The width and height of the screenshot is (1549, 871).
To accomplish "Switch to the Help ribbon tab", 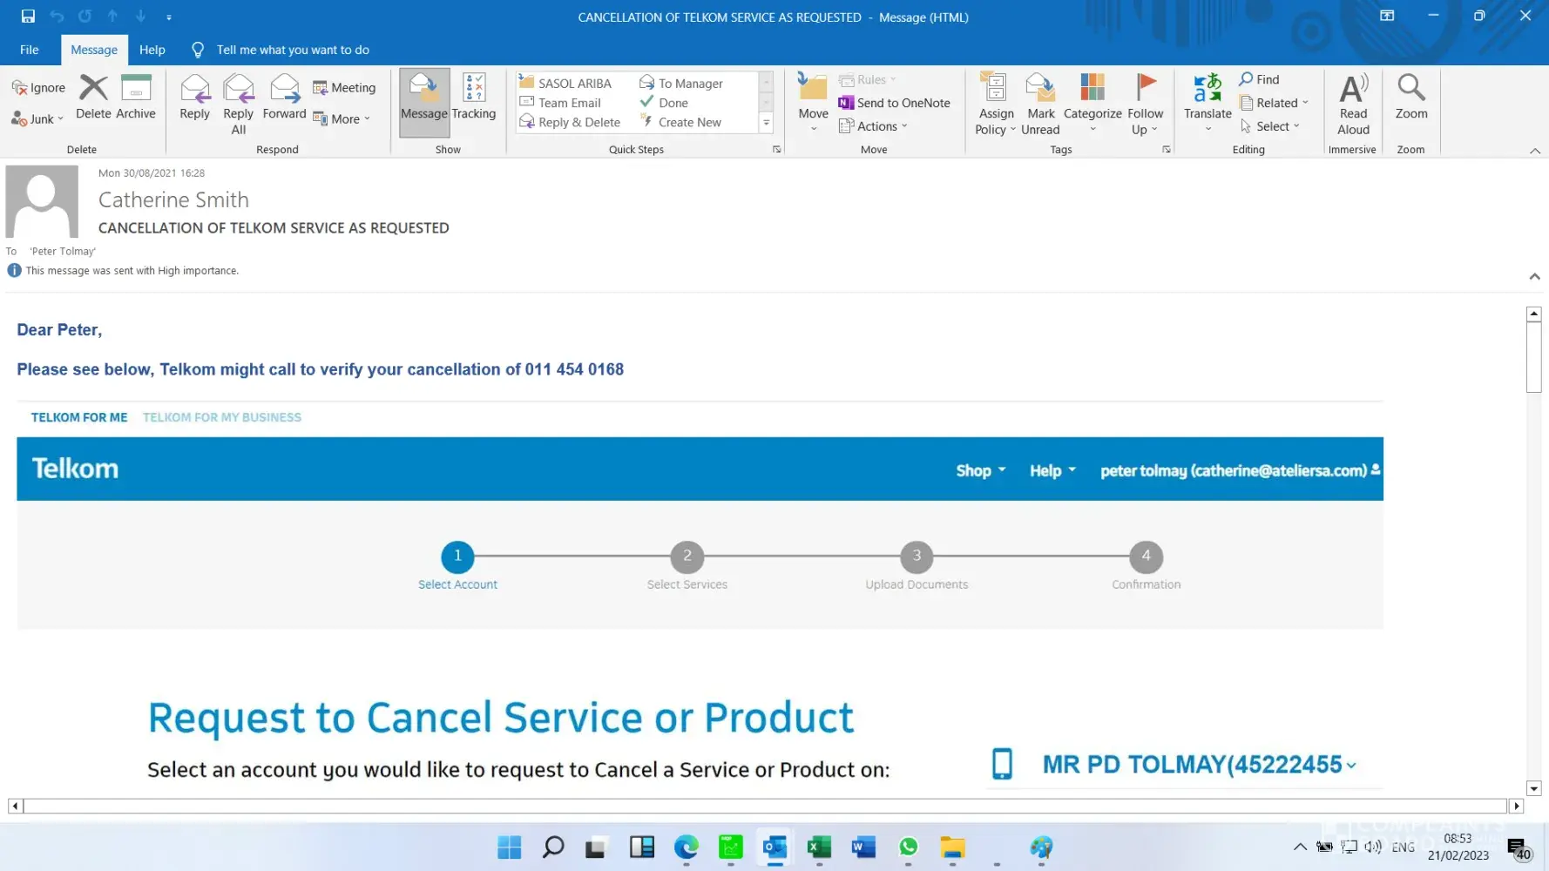I will pos(152,50).
